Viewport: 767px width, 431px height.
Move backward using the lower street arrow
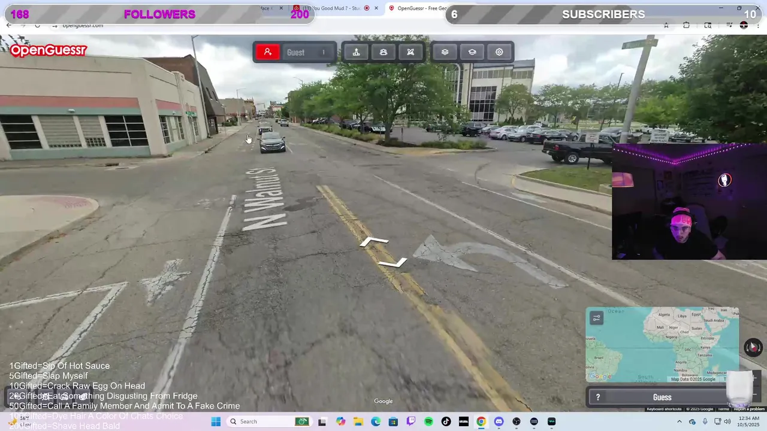[392, 262]
